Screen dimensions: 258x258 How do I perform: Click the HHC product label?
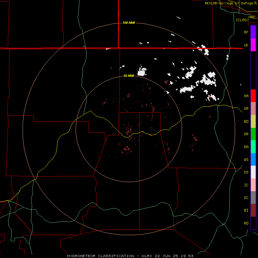(x=252, y=17)
